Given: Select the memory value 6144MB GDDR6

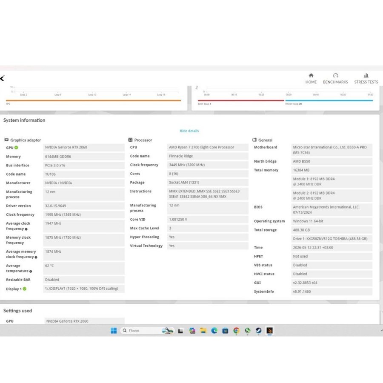Looking at the screenshot, I should (84, 157).
